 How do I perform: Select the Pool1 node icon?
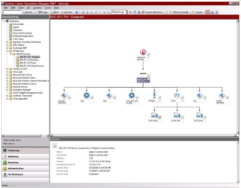pyautogui.click(x=177, y=95)
